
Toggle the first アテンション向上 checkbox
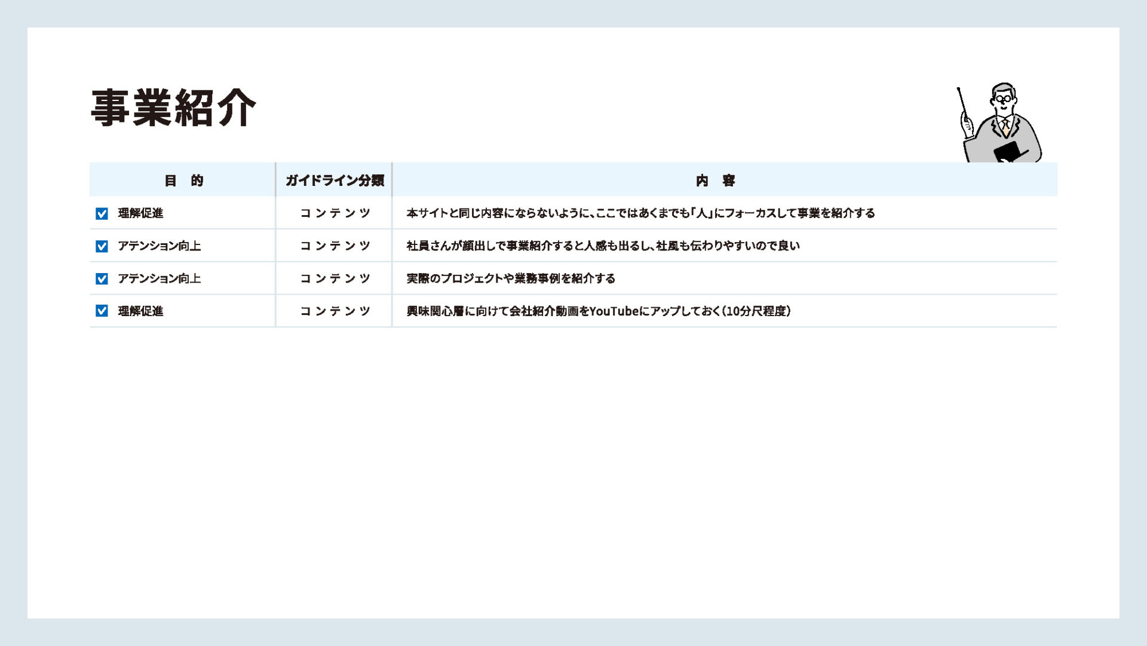click(102, 246)
